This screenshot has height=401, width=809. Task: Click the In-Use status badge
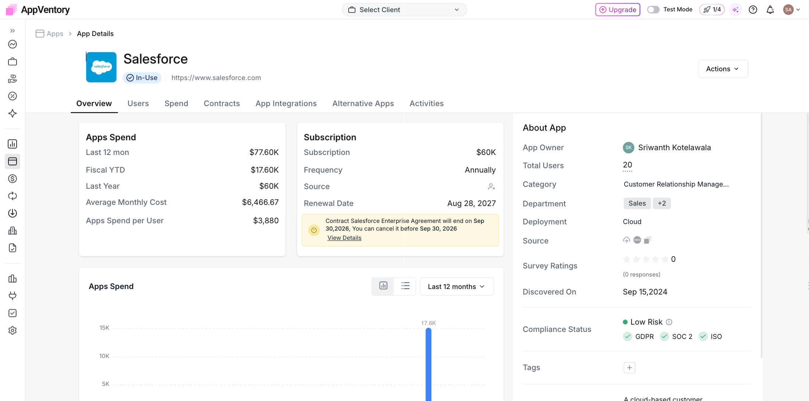point(142,78)
